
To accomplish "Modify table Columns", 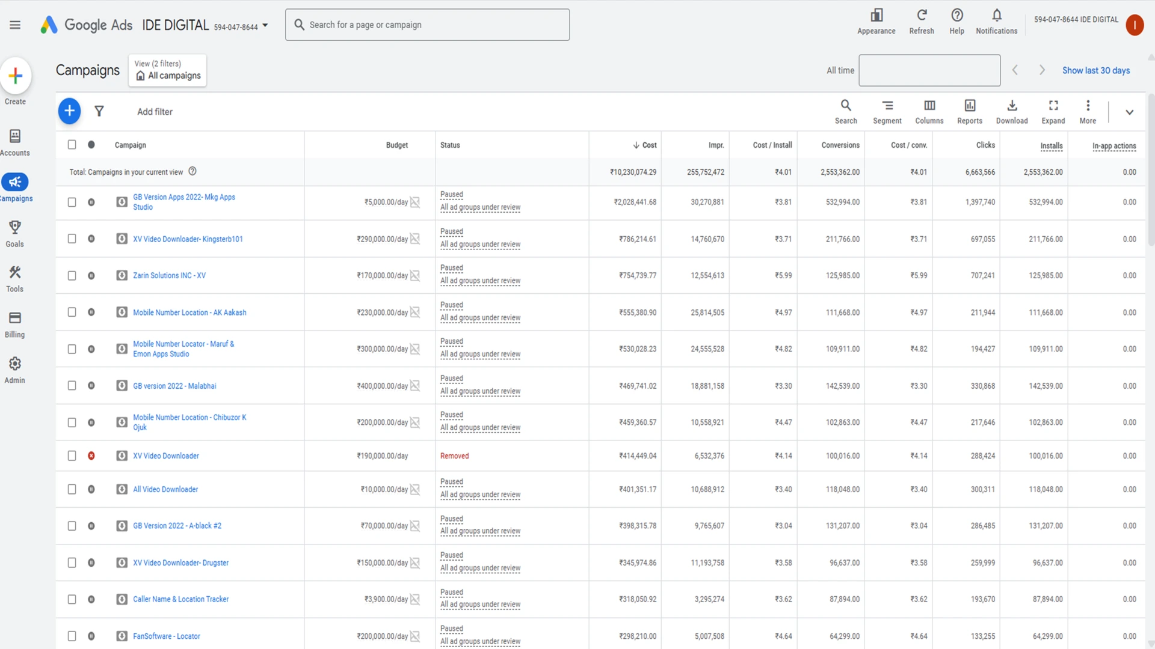I will 929,112.
